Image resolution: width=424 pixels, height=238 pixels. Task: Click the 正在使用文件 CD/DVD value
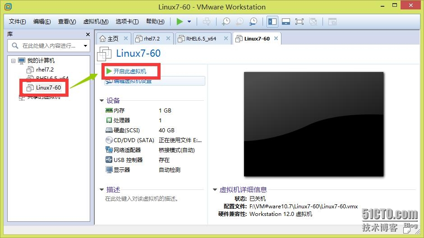point(180,140)
